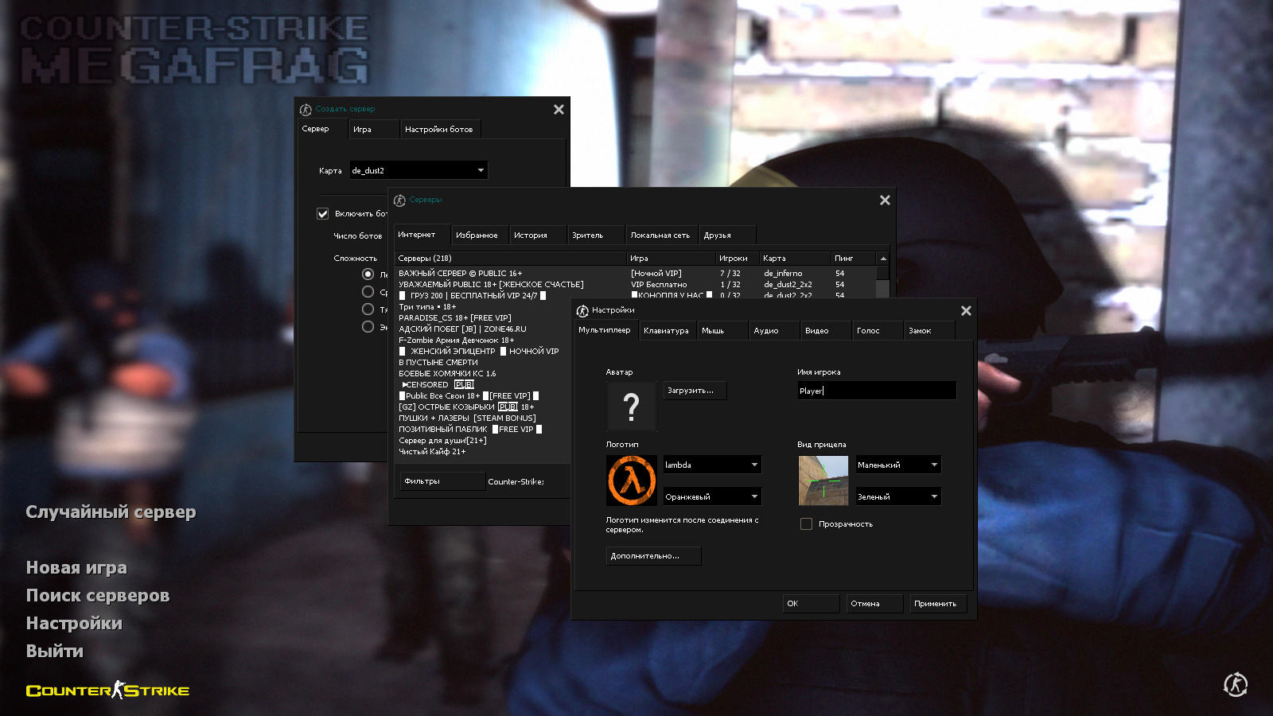Image resolution: width=1273 pixels, height=716 pixels.
Task: Click the Player name input field
Action: [x=876, y=391]
